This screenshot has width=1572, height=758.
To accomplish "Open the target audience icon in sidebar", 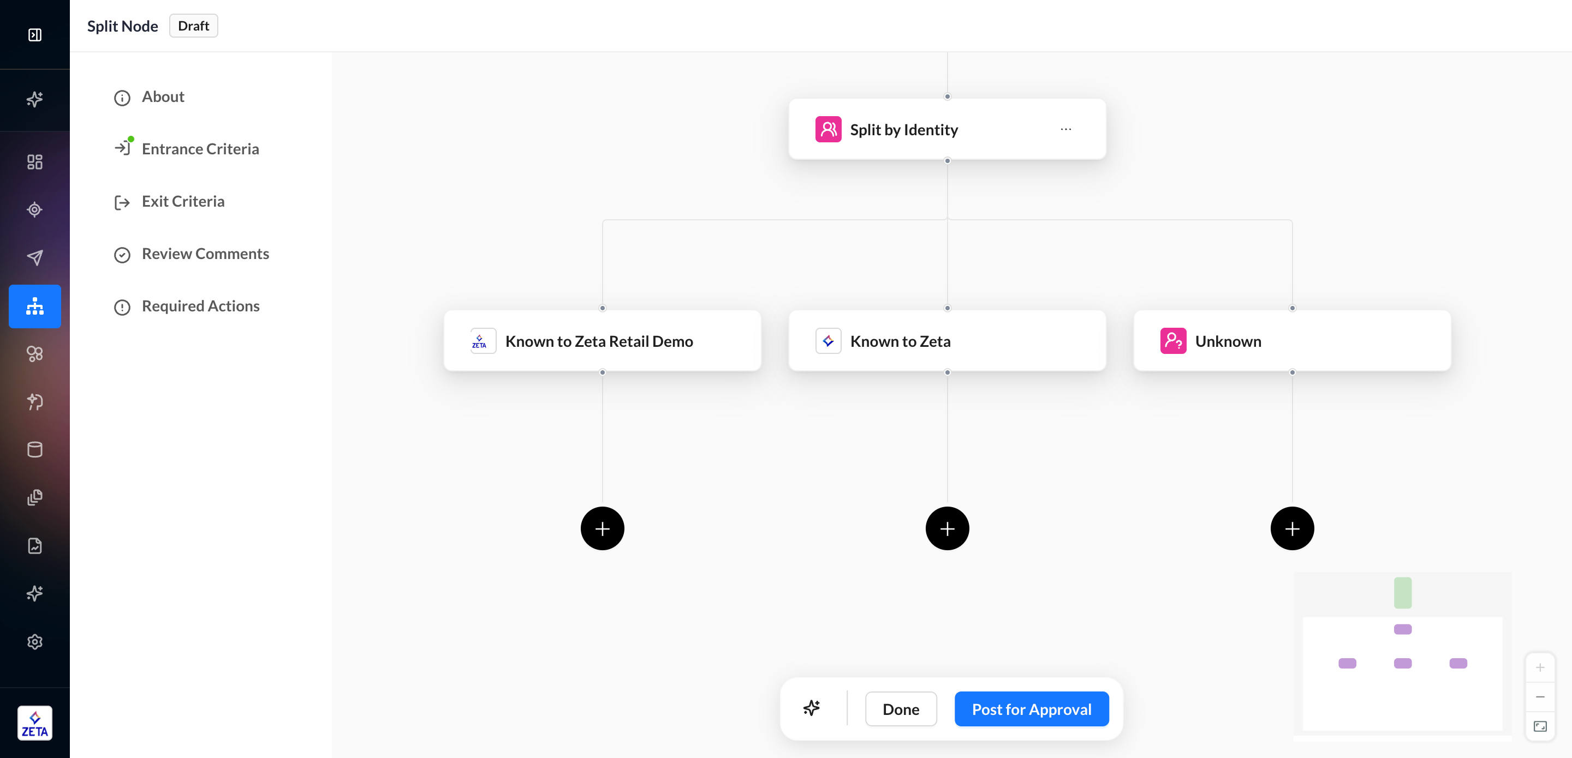I will tap(35, 210).
